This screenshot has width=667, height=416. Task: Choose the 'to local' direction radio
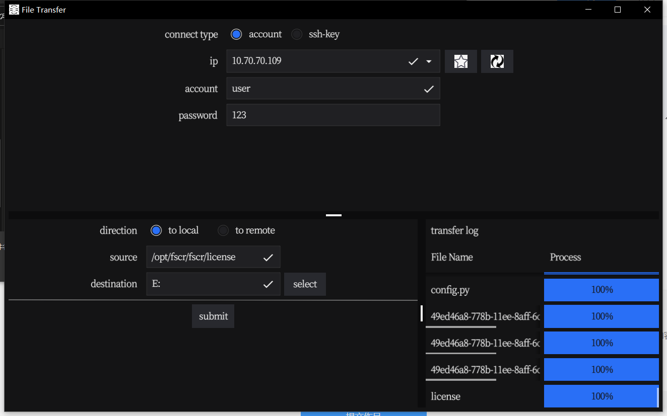pyautogui.click(x=156, y=230)
